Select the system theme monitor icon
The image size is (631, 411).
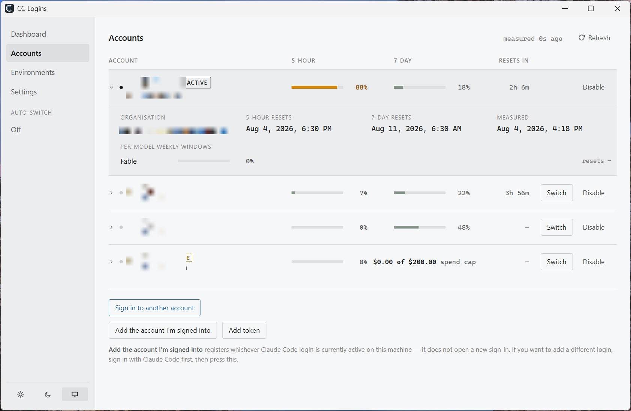point(75,394)
